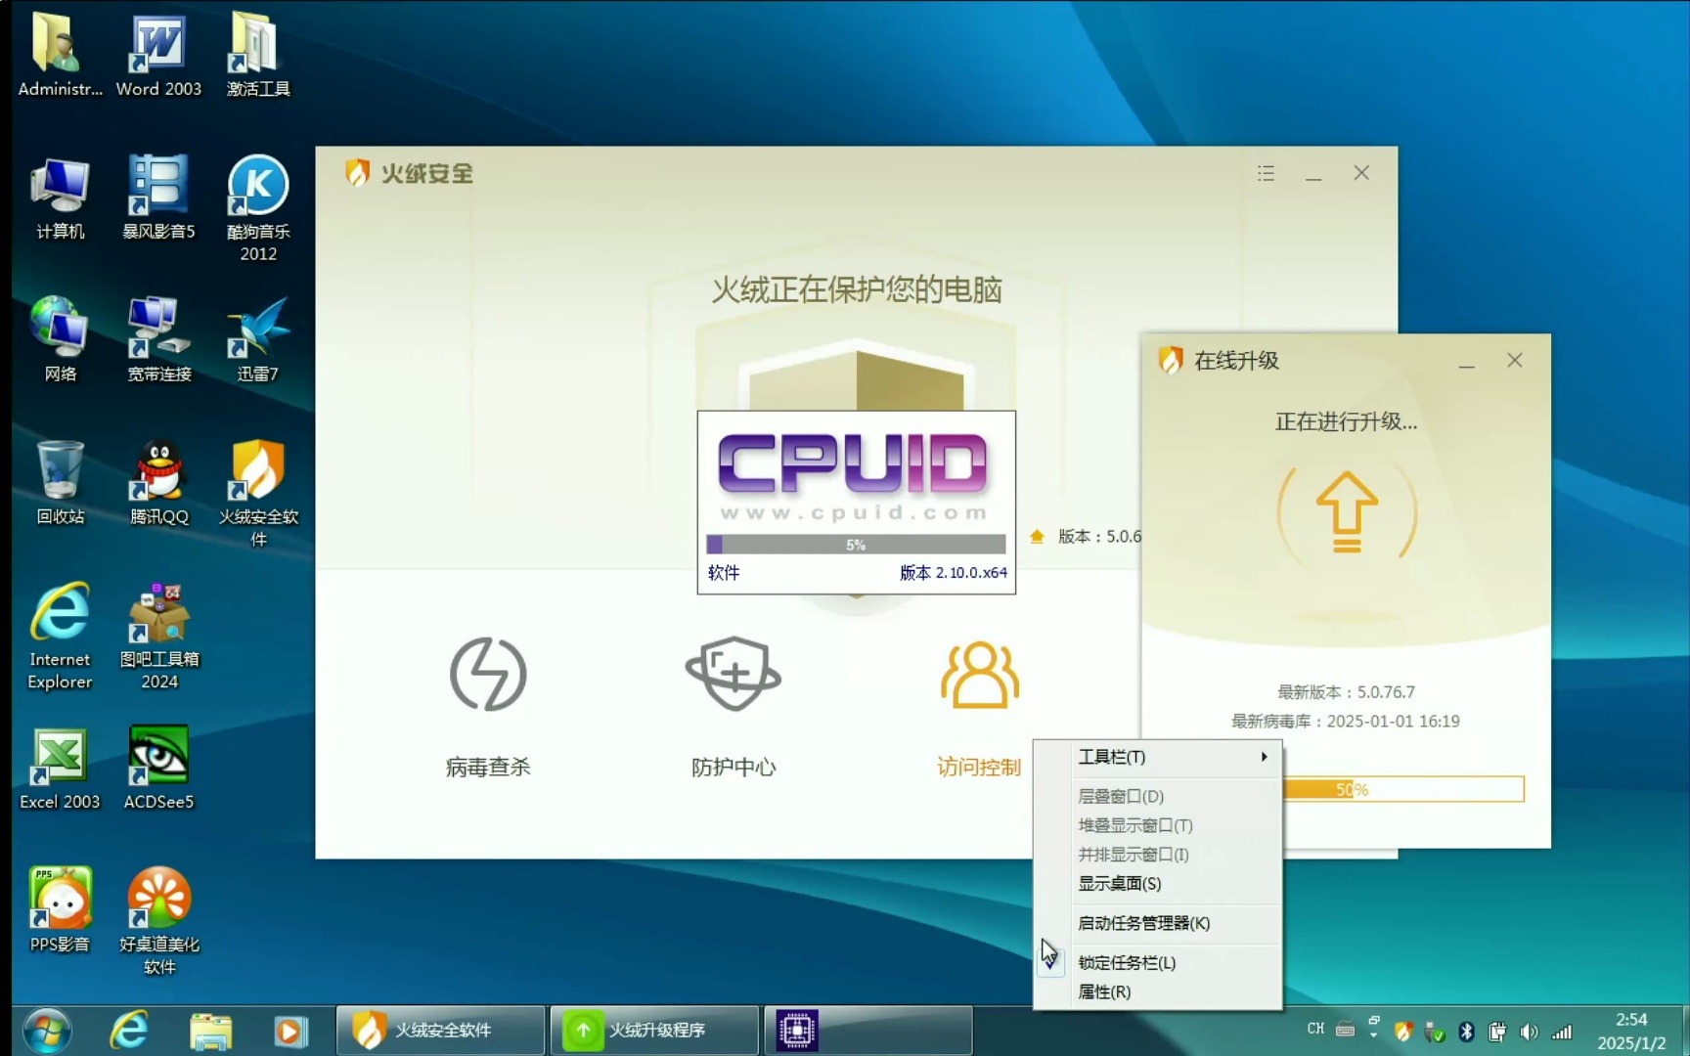1690x1056 pixels.
Task: Open PPS影音 desktop shortcut
Action: [x=60, y=909]
